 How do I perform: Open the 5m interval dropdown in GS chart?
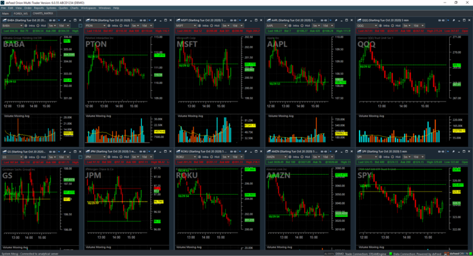click(52, 157)
